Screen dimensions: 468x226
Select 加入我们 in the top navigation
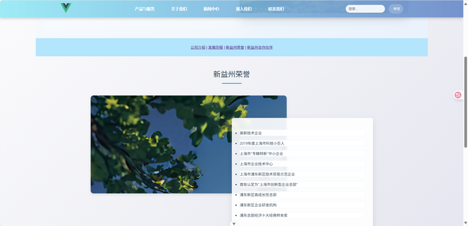pos(243,9)
